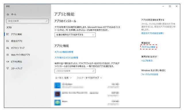Select the dark maroon app icon in list

57,94
